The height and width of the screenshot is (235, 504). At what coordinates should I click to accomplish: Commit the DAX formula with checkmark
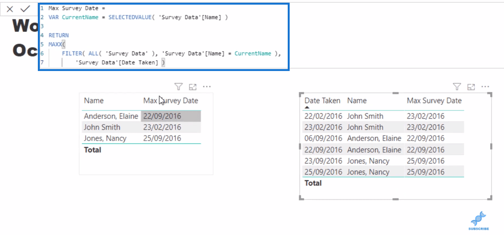click(x=25, y=8)
